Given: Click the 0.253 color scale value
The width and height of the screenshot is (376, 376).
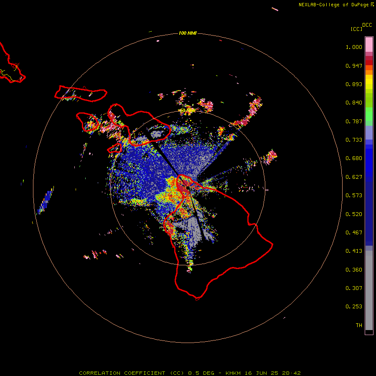Looking at the screenshot, I should coord(354,307).
